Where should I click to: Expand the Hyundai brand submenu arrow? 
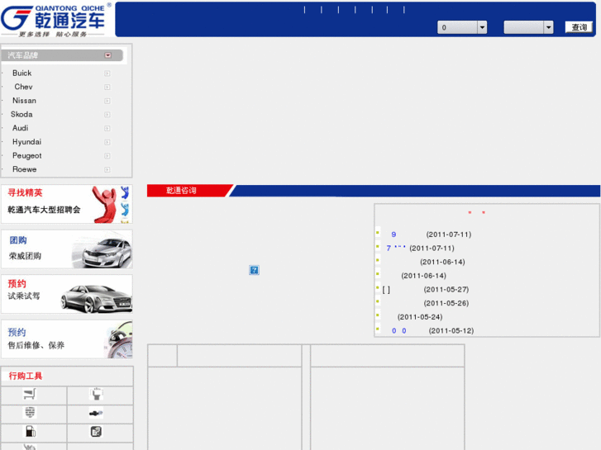point(107,142)
